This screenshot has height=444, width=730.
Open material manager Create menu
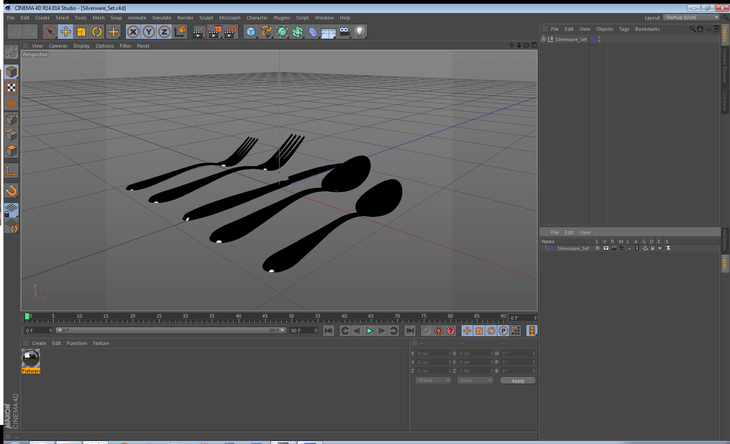(39, 343)
